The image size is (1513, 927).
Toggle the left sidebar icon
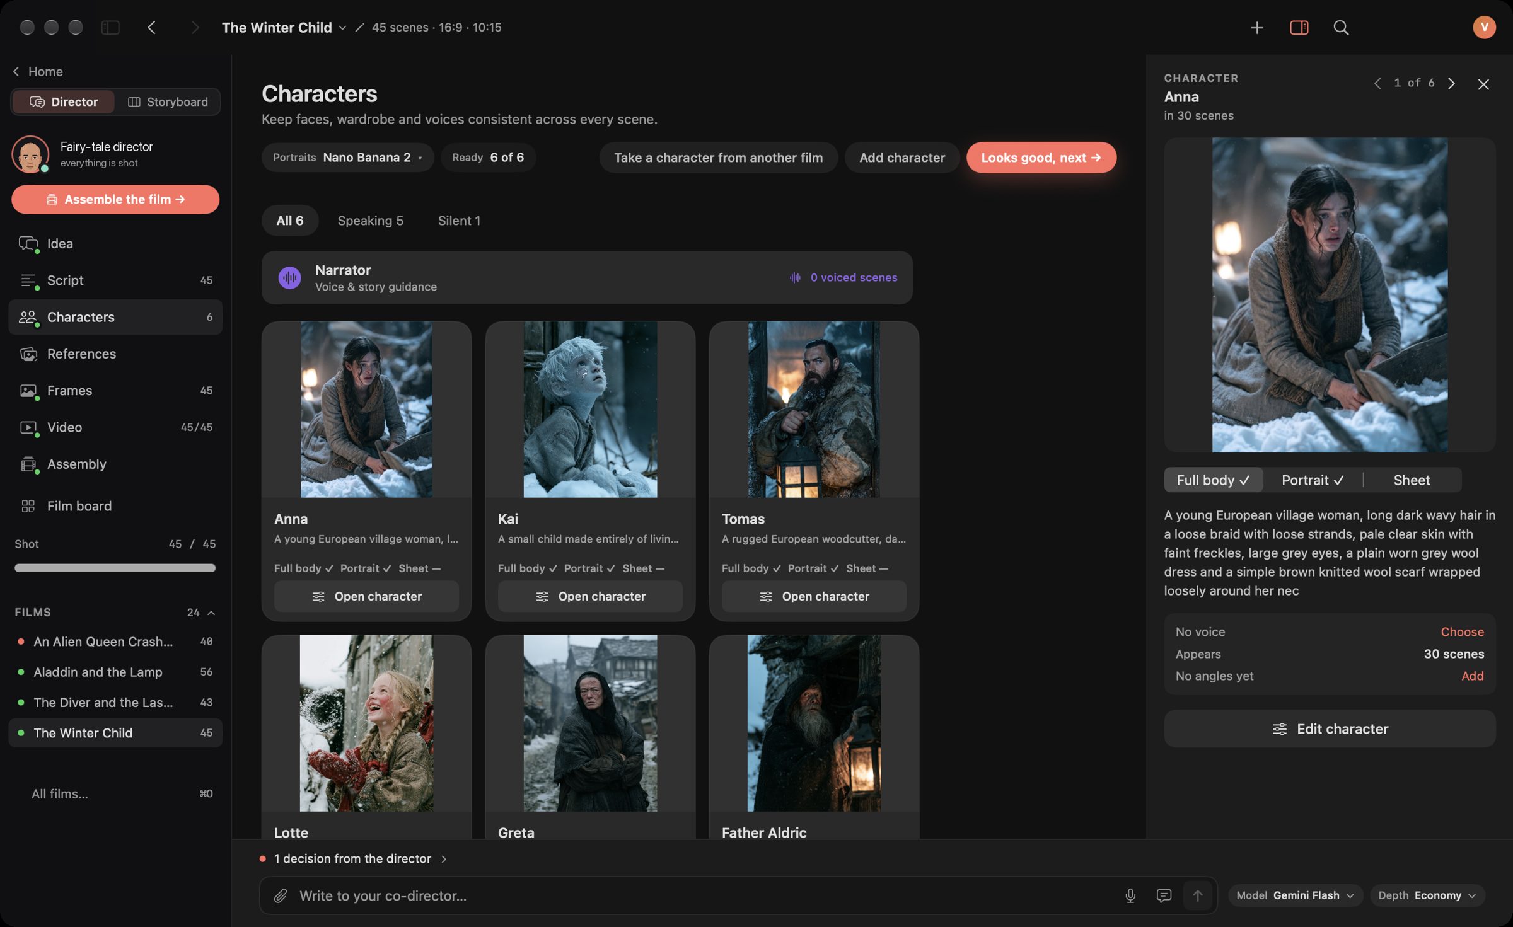[x=110, y=27]
